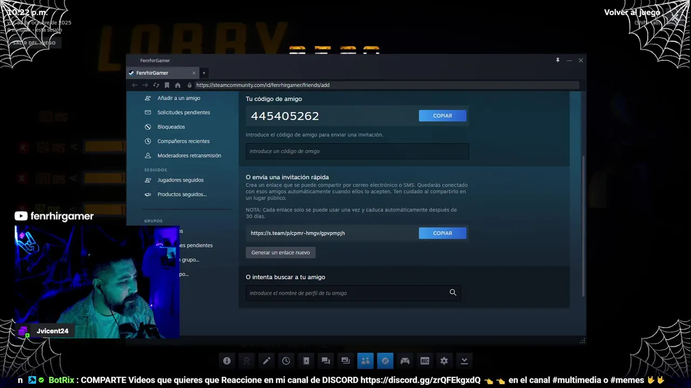Click the O intenta buscar a tu amigo heading
The width and height of the screenshot is (691, 388).
pos(286,276)
